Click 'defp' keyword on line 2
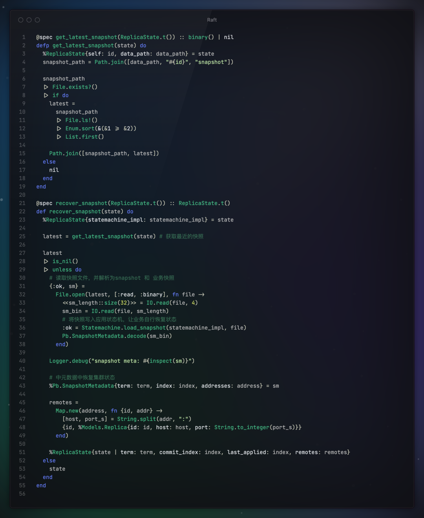Viewport: 424px width, 518px height. [43, 46]
